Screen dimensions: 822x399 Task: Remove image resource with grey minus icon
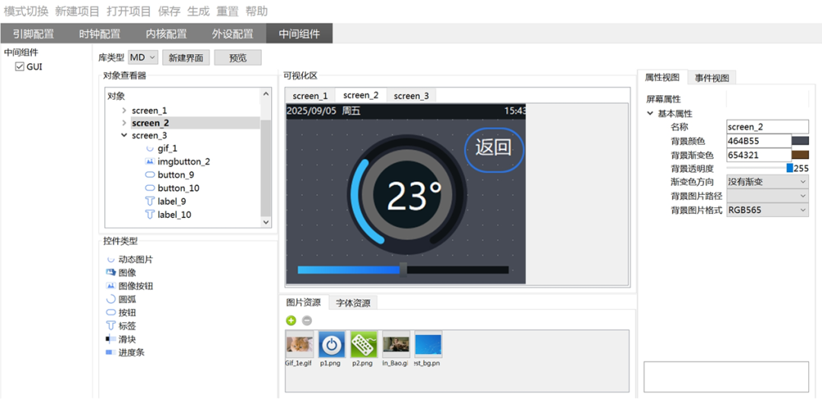307,321
